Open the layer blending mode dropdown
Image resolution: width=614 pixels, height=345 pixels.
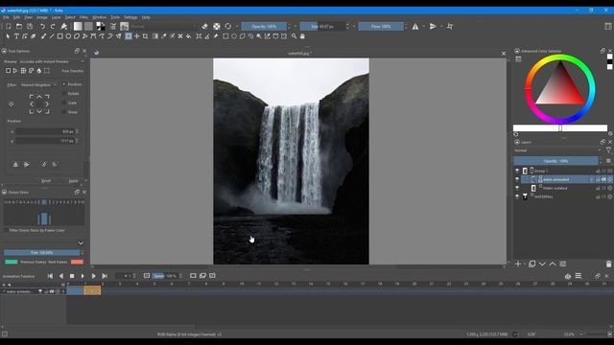[x=557, y=150]
